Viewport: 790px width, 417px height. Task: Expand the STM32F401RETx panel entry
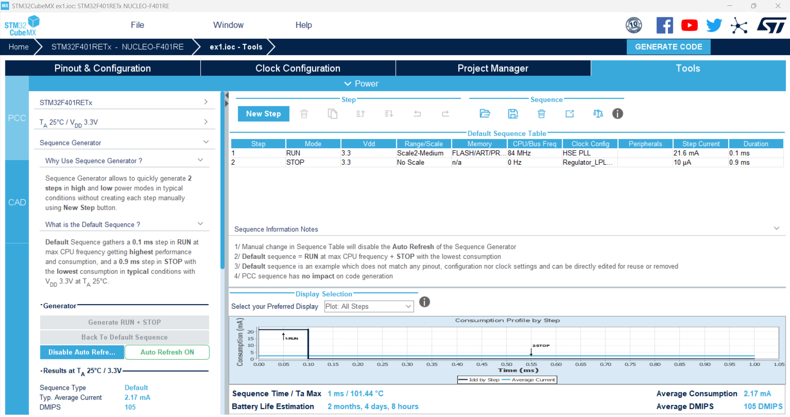point(124,102)
